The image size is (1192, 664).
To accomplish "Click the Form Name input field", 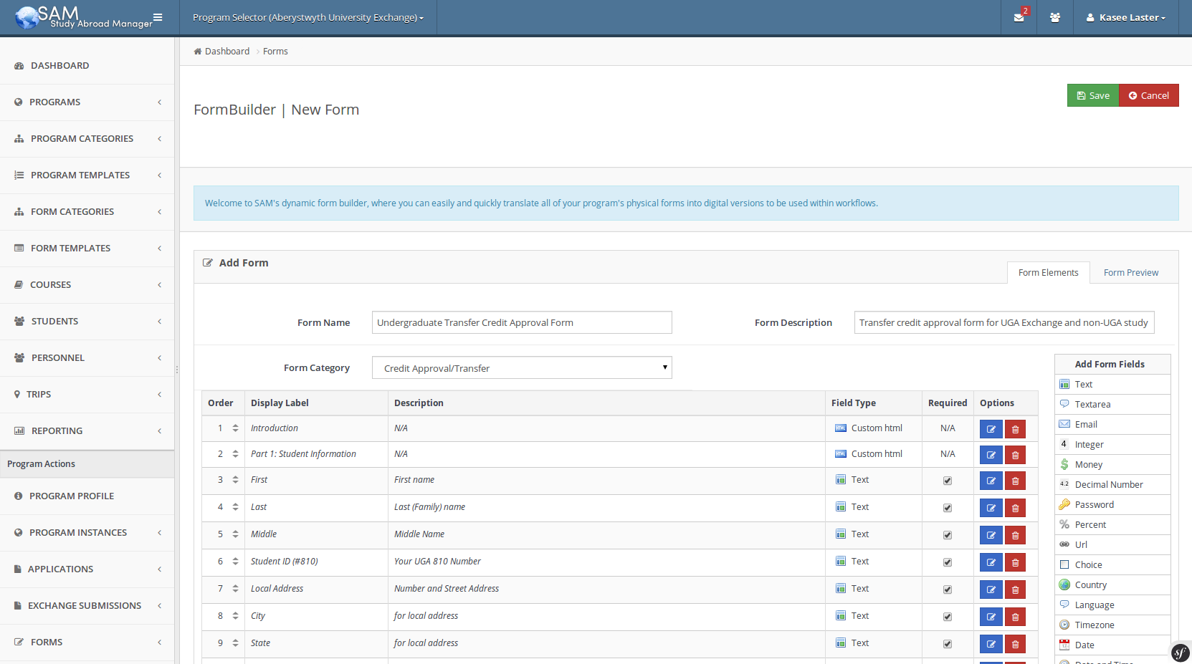I will [x=522, y=323].
